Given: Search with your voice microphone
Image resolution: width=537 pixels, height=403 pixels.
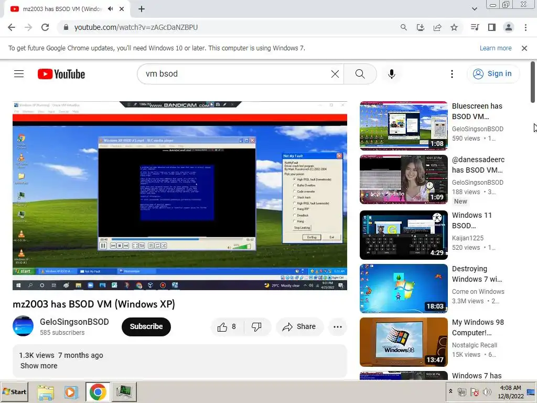Looking at the screenshot, I should (x=391, y=74).
